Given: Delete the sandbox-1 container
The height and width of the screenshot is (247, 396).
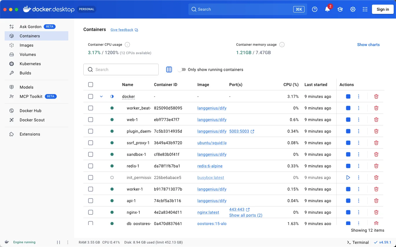Looking at the screenshot, I should pos(376,154).
